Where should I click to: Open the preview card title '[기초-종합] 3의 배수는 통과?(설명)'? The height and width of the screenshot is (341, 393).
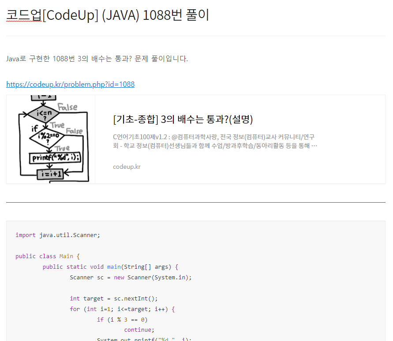[183, 119]
